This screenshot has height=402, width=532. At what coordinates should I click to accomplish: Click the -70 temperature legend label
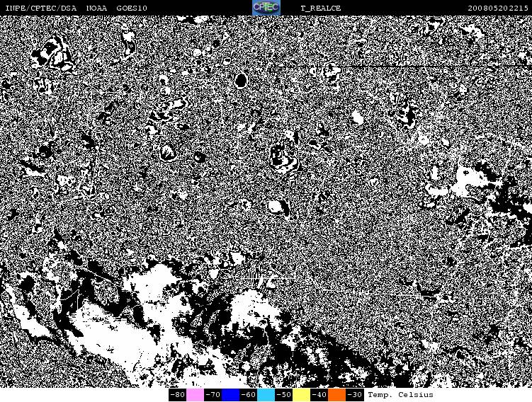click(213, 395)
